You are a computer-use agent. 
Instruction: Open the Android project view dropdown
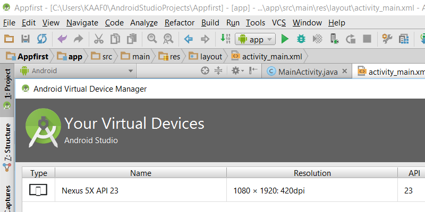tap(76, 70)
